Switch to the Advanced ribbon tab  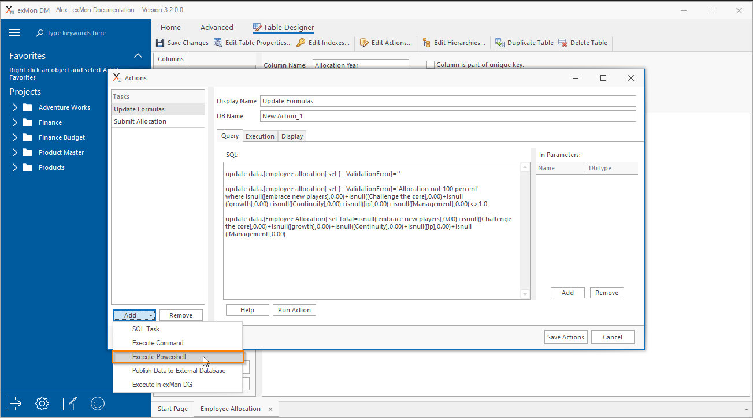pyautogui.click(x=217, y=27)
